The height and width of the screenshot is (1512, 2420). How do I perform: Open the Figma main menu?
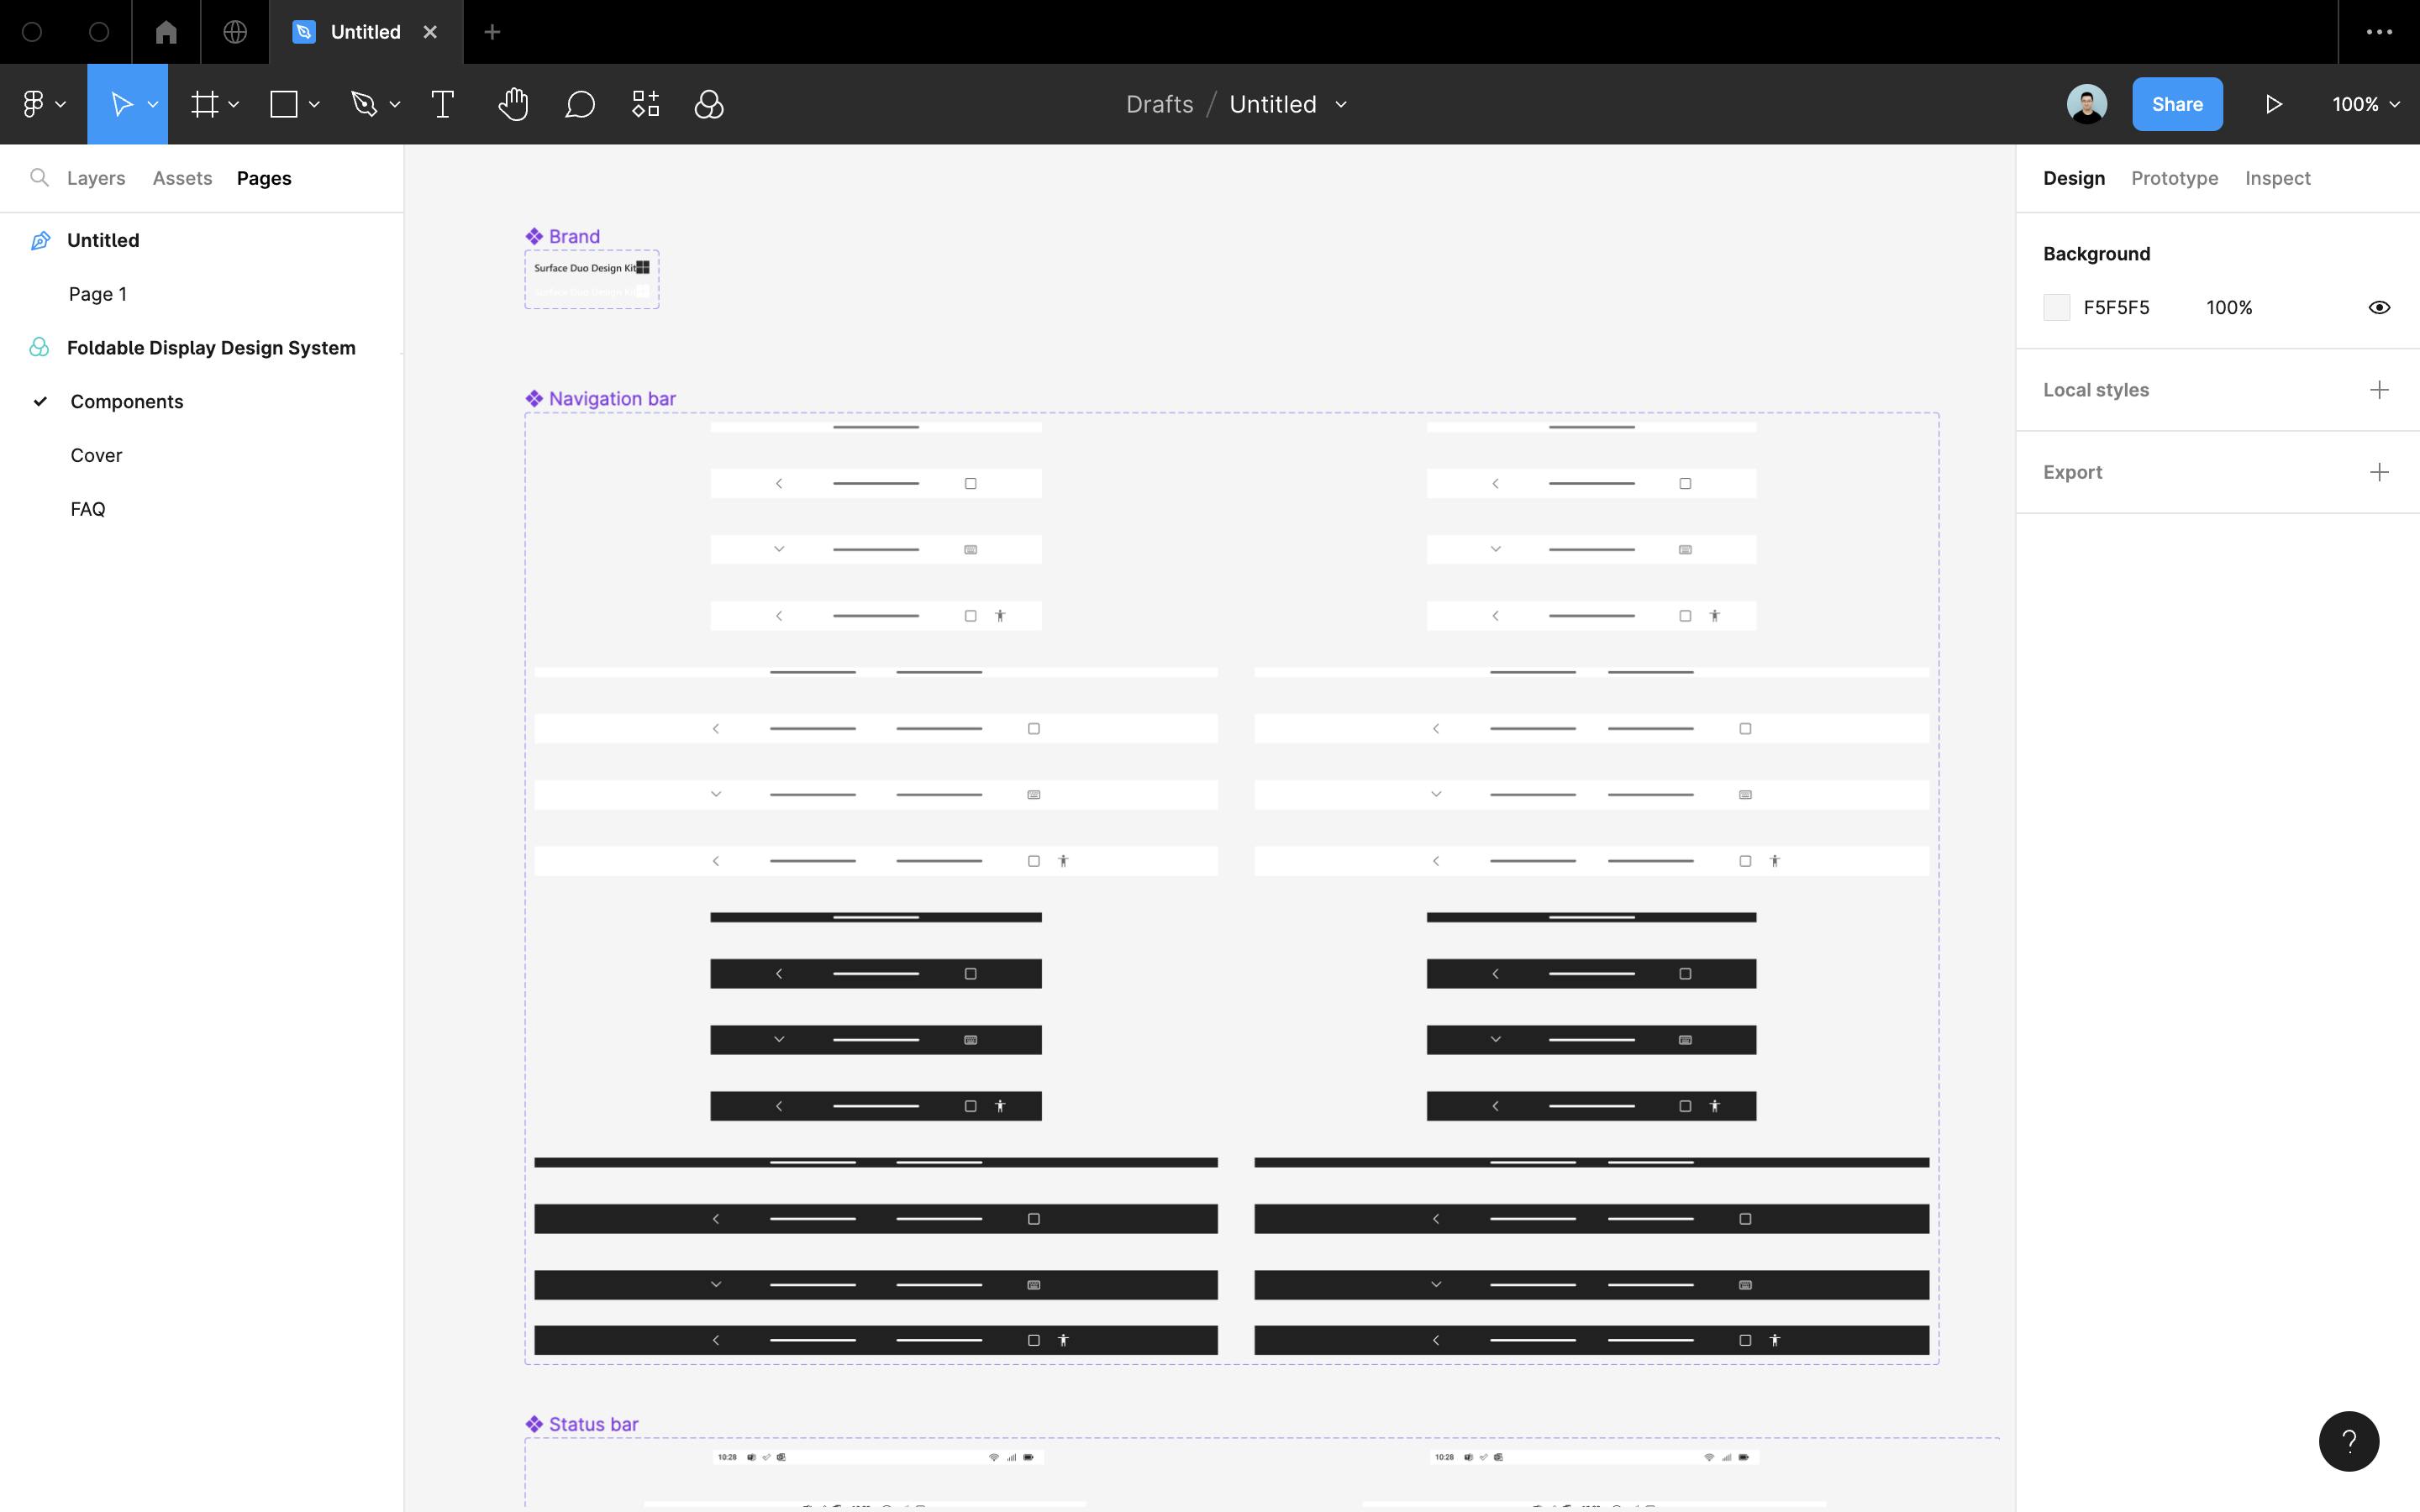pyautogui.click(x=43, y=104)
